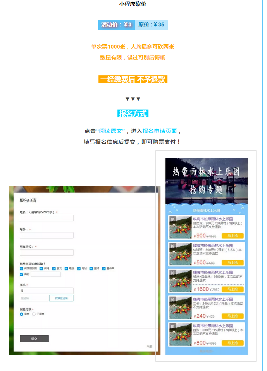This screenshot has width=267, height=371.
Task: Toggle the 电视 checkbox
Action: (x=67, y=268)
